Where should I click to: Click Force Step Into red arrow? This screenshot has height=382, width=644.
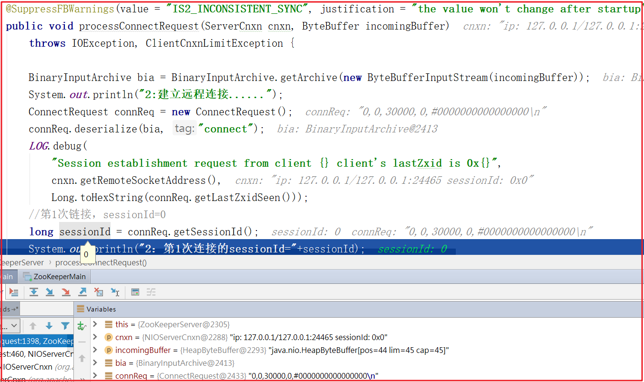tap(66, 292)
